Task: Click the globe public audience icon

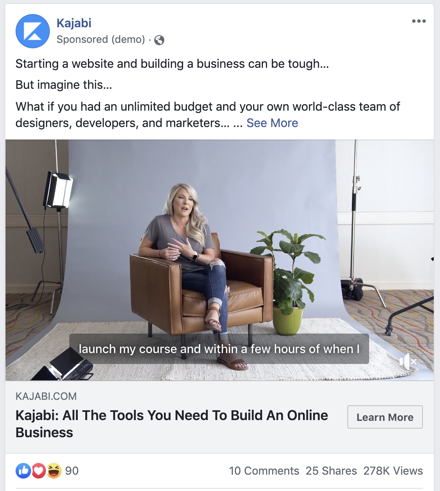Action: [x=159, y=40]
